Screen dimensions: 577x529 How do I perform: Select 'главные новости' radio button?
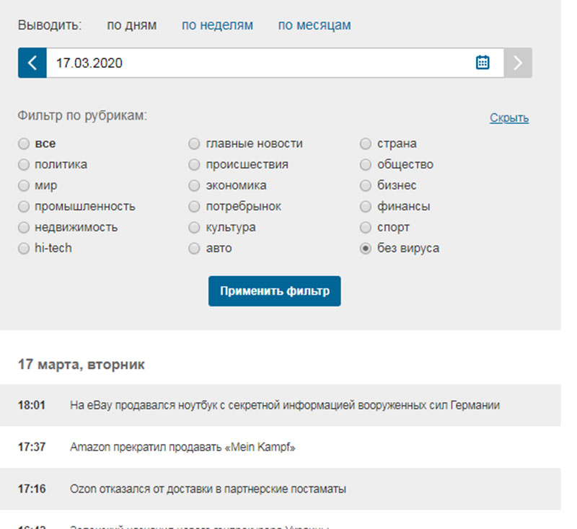pos(194,143)
